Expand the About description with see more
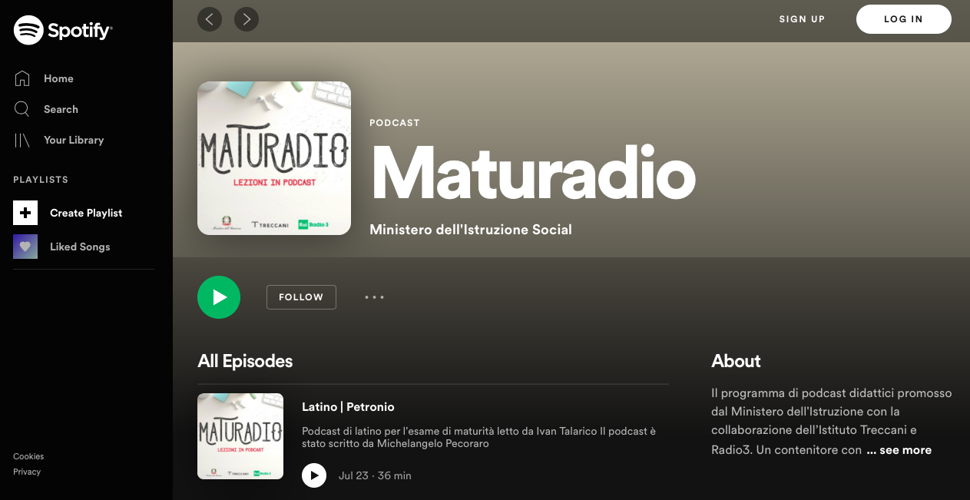 click(899, 450)
